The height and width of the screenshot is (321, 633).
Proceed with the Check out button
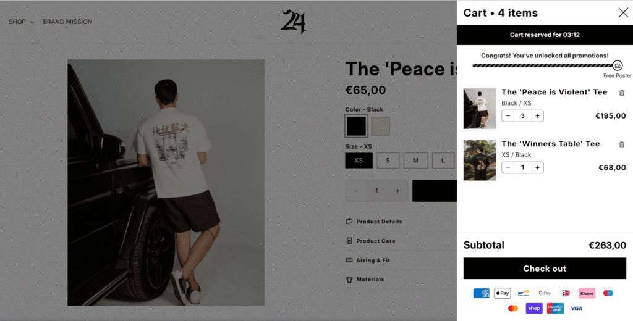point(545,269)
